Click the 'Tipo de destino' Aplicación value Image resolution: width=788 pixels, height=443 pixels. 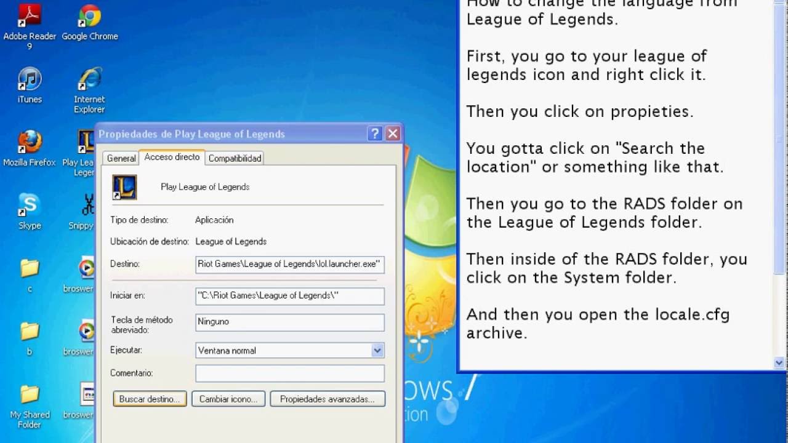tap(214, 220)
